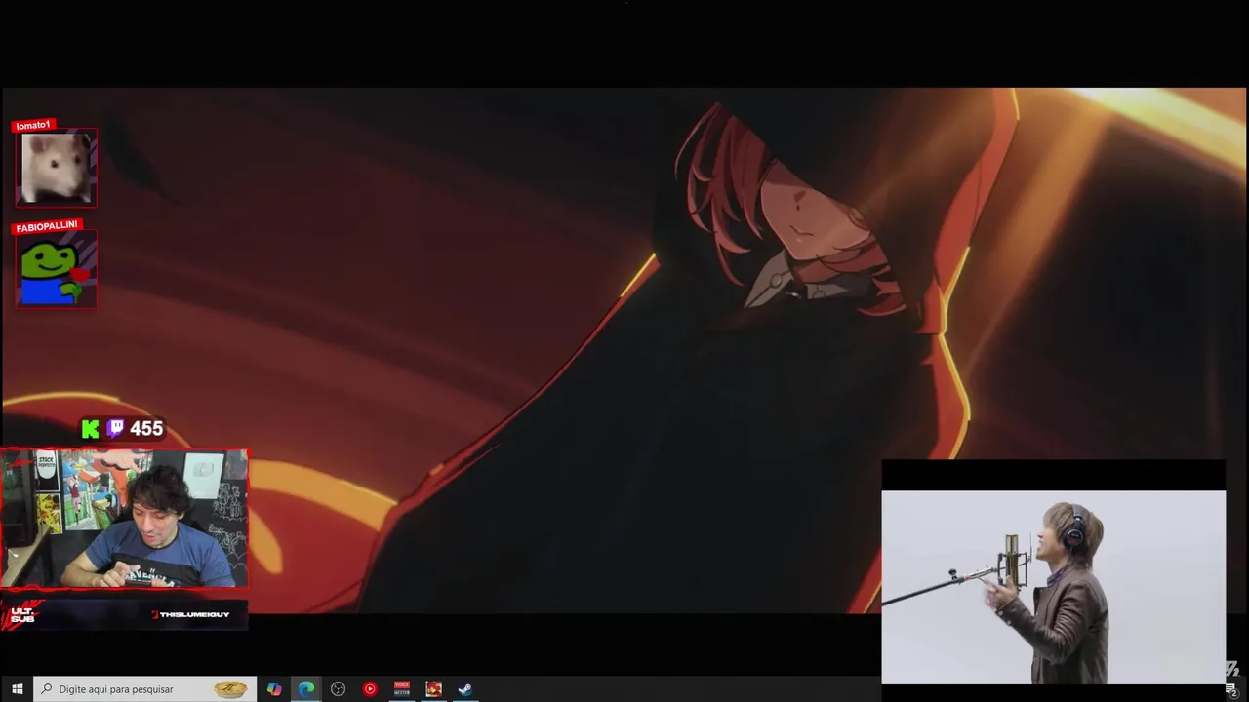Screen dimensions: 1249x702
Task: Click FABIOPALLINI's frog avatar
Action: point(56,270)
